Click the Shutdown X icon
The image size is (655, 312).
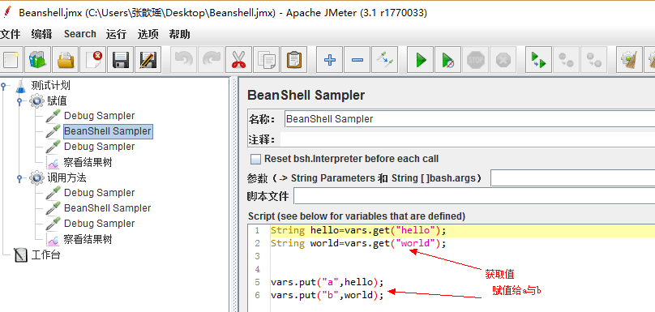(x=503, y=60)
